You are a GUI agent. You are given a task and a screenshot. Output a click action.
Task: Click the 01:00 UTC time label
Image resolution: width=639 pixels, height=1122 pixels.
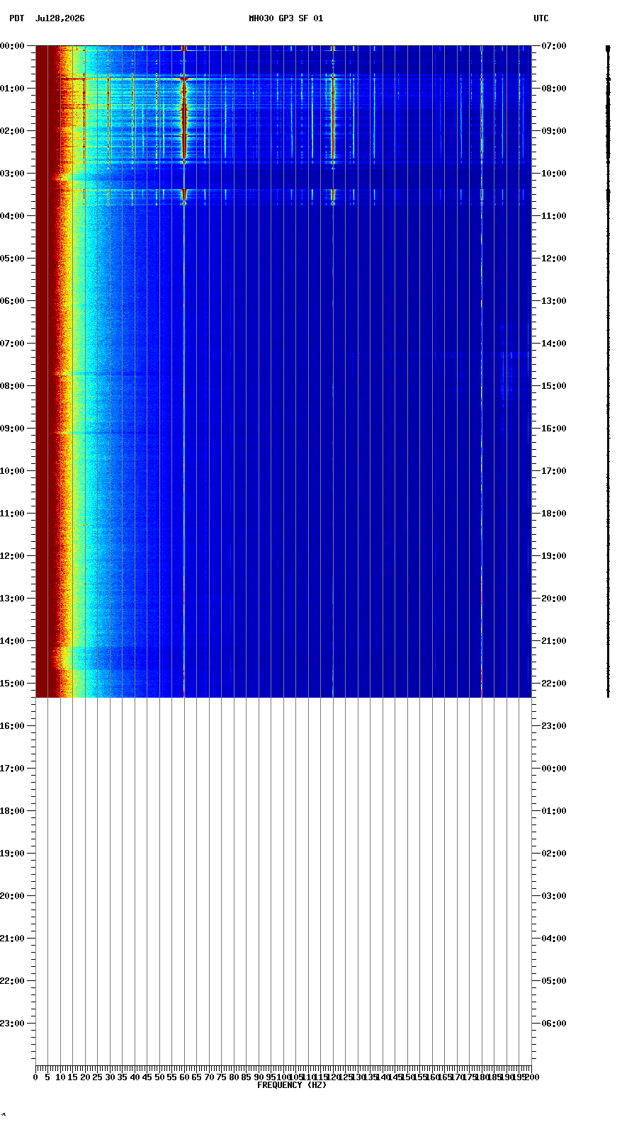[554, 811]
